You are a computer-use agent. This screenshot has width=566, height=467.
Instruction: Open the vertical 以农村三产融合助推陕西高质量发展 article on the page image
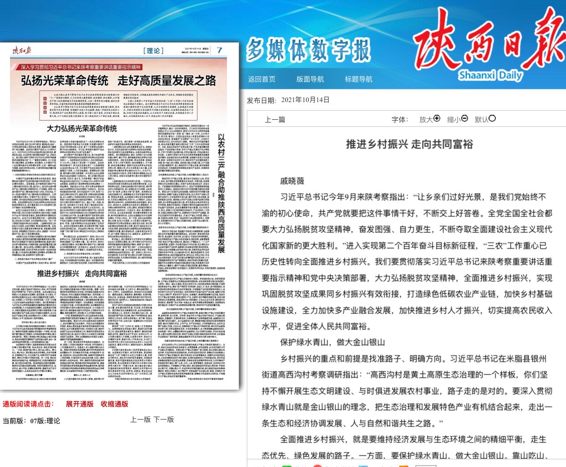(x=221, y=193)
